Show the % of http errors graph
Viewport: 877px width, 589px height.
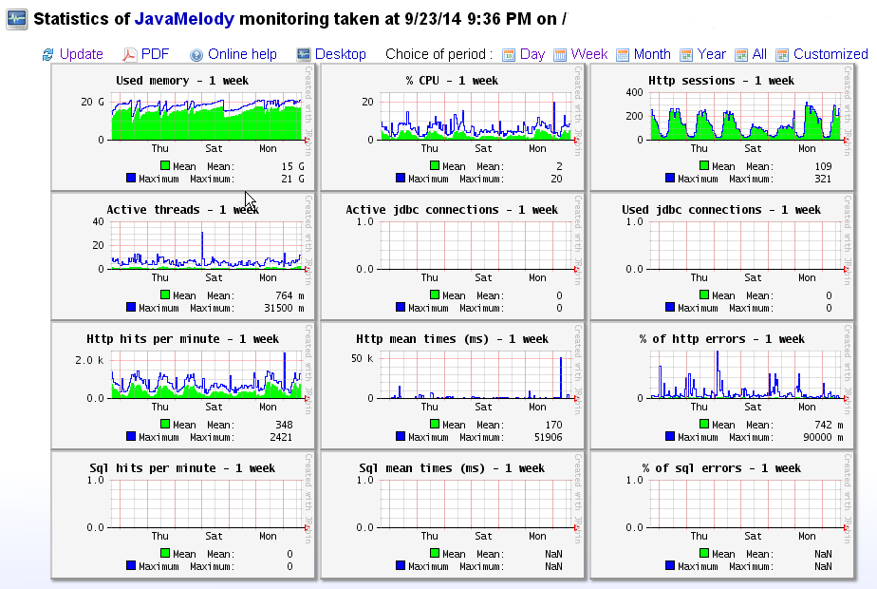[721, 375]
